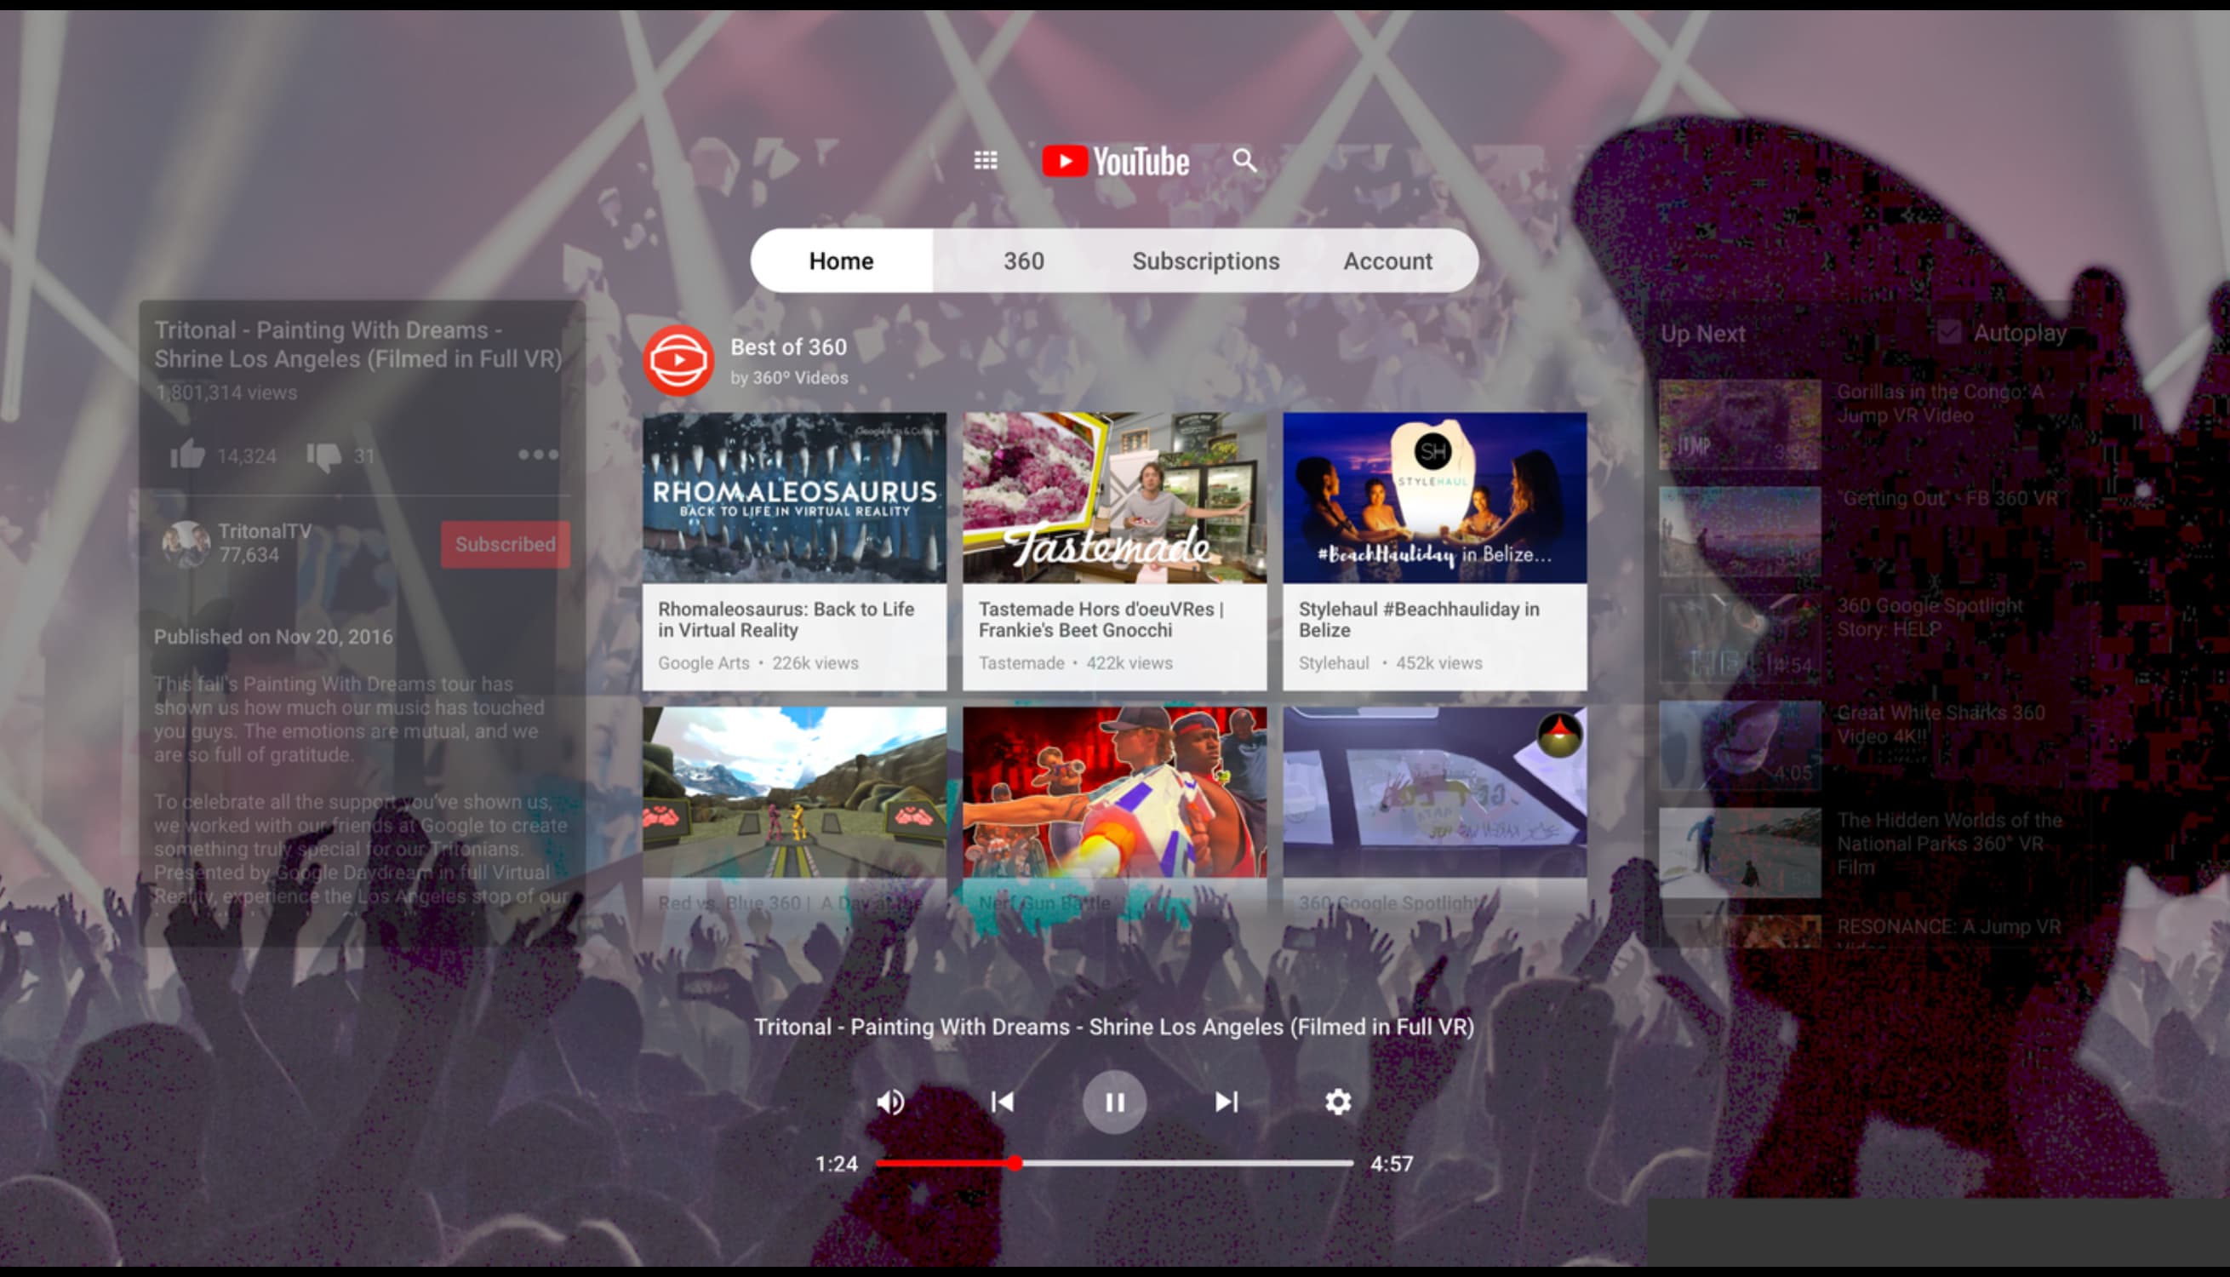2230x1277 pixels.
Task: Toggle the Autoplay checkbox
Action: tap(1949, 332)
